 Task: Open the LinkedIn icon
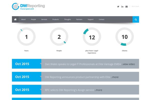point(122,6)
